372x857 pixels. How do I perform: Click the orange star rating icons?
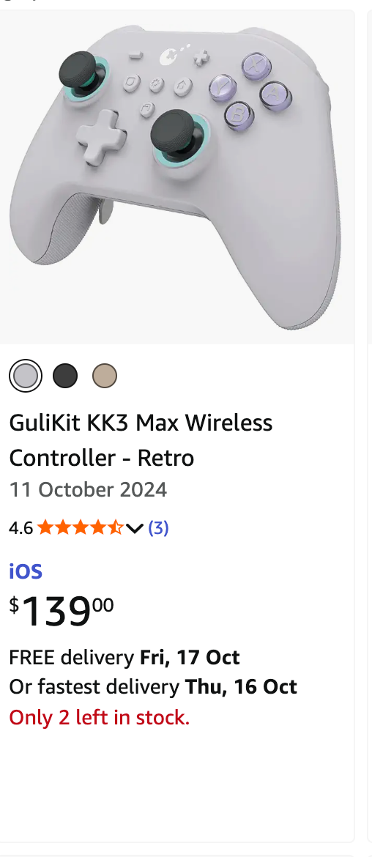(81, 527)
